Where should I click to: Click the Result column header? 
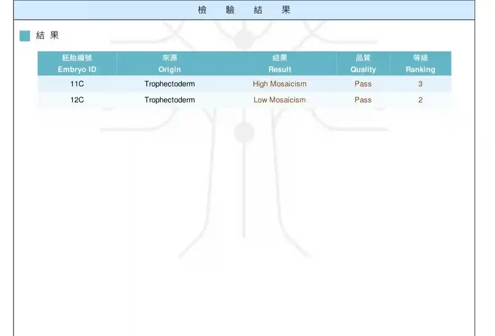tap(280, 69)
